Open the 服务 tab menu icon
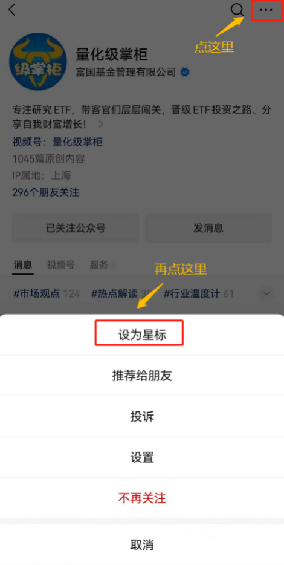Image resolution: width=284 pixels, height=565 pixels. [x=114, y=266]
